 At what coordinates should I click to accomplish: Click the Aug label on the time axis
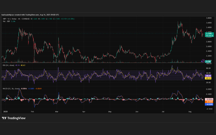[190, 112]
